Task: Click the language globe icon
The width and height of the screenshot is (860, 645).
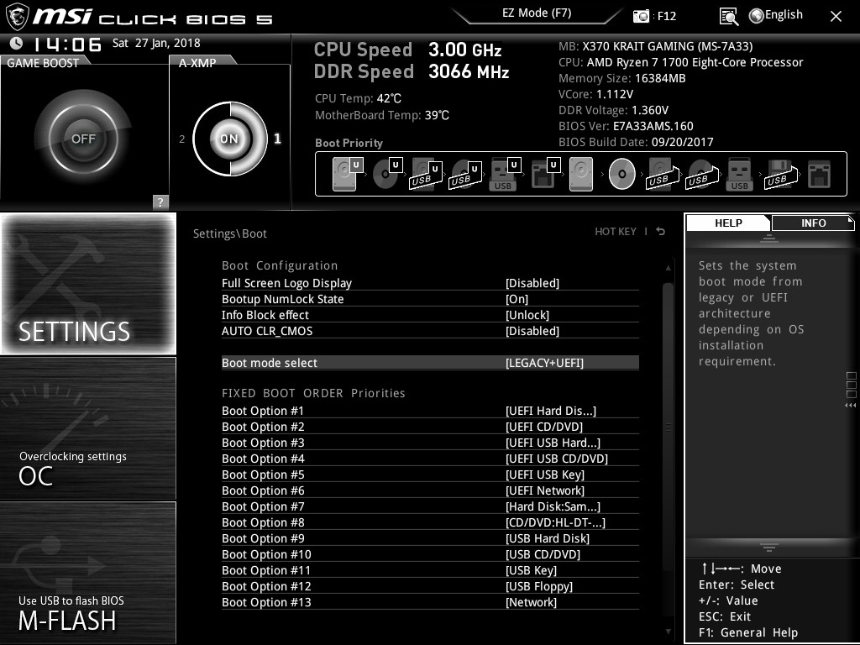Action: click(x=757, y=16)
